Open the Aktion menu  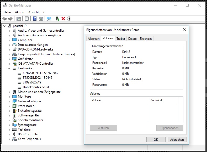tap(19, 12)
